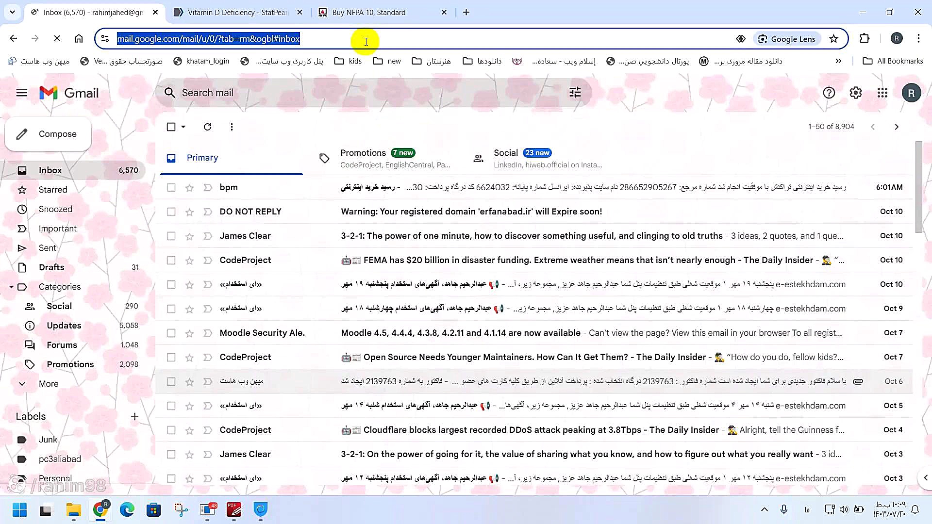Toggle the select-all emails checkbox
The width and height of the screenshot is (932, 524).
171,127
